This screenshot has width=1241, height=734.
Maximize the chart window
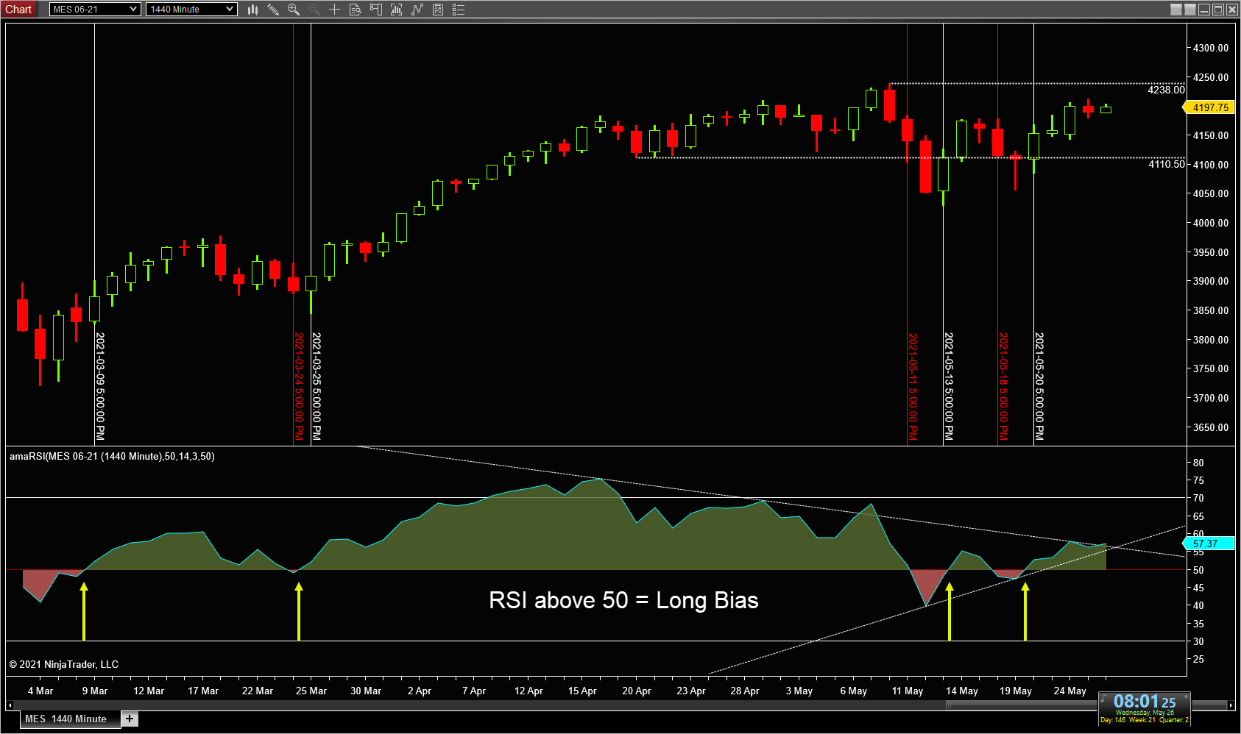tap(1218, 10)
